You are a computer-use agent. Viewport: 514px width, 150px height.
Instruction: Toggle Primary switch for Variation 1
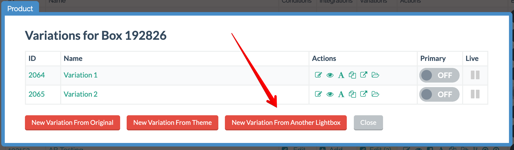(x=439, y=75)
